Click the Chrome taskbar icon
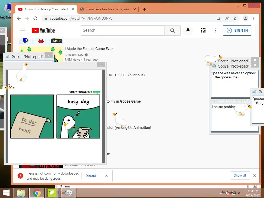Viewport: 264px width, 198px height. click(37, 193)
